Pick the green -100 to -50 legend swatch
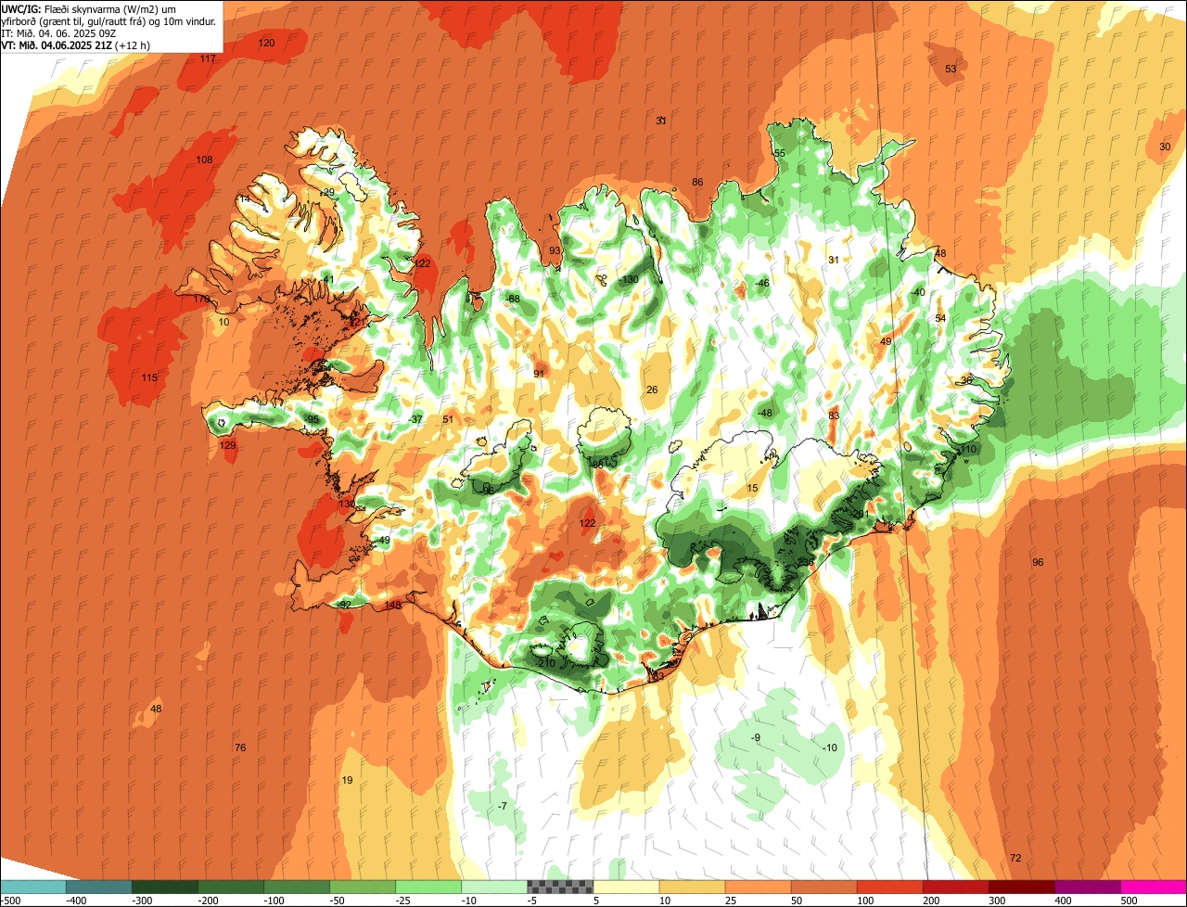This screenshot has width=1187, height=907. coord(297,887)
